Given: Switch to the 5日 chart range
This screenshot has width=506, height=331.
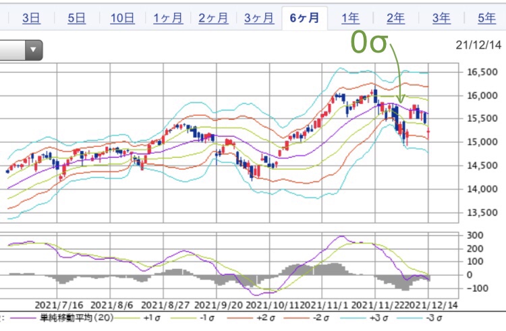Looking at the screenshot, I should tap(76, 18).
